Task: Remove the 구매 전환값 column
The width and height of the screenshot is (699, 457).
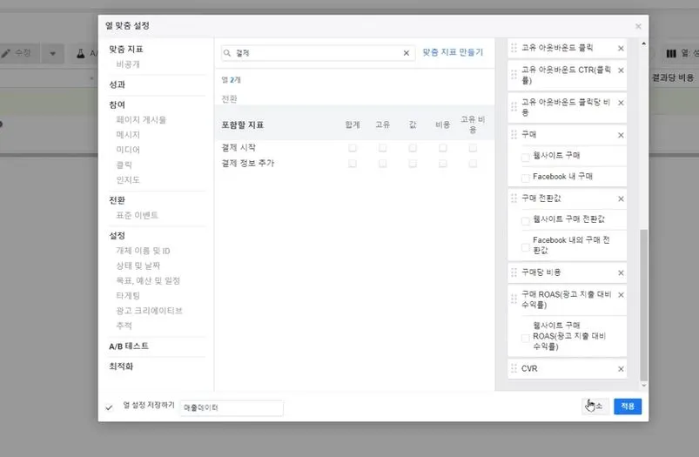Action: click(621, 198)
